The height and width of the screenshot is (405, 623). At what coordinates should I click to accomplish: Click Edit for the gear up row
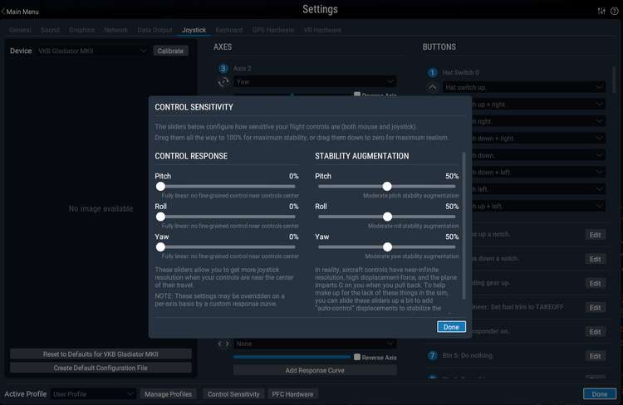click(x=595, y=283)
